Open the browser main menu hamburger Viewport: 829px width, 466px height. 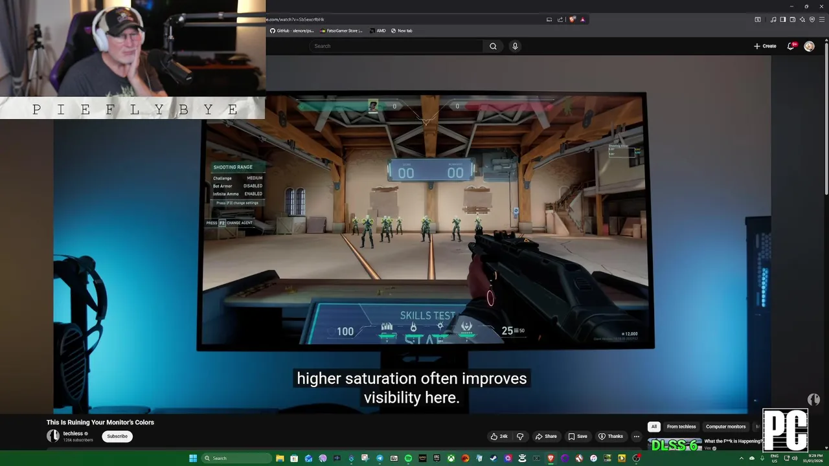pos(821,19)
